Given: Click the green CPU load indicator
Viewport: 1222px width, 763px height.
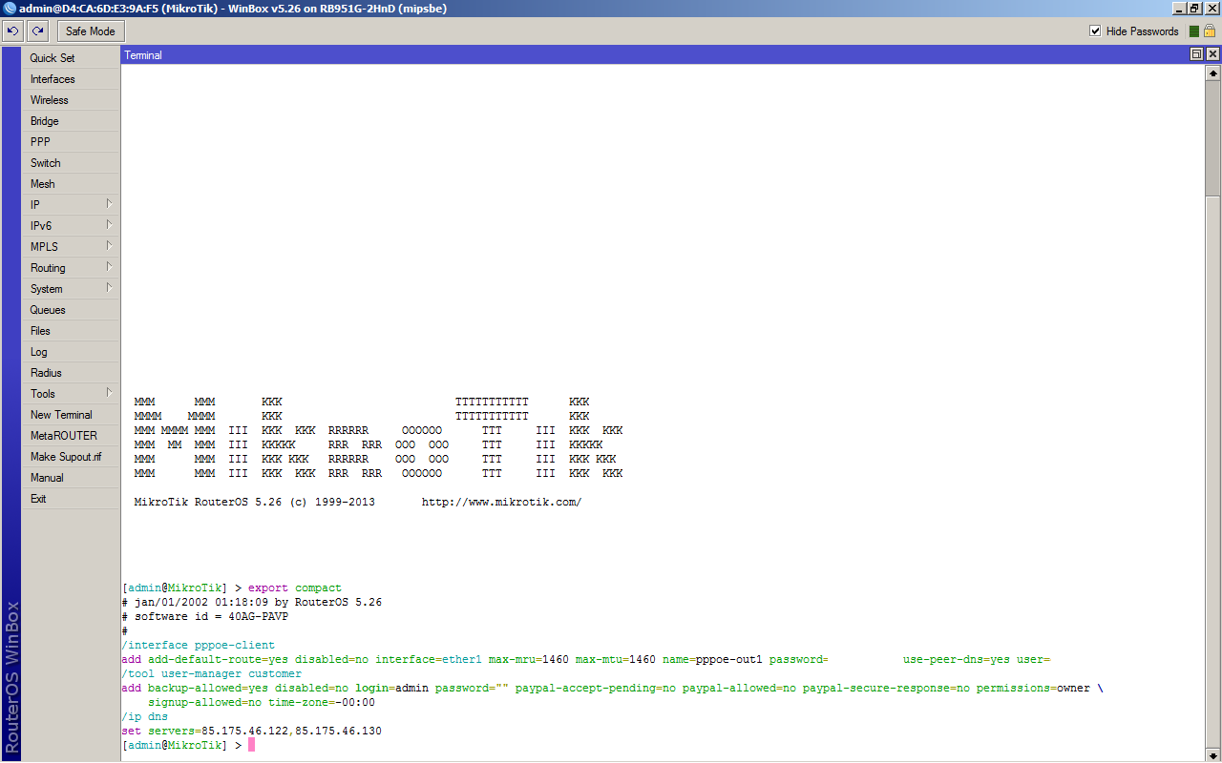Looking at the screenshot, I should pyautogui.click(x=1193, y=31).
